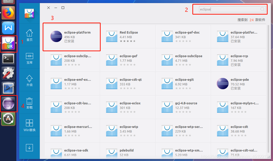The width and height of the screenshot is (273, 161).
Task: Click Red Eclipse star rating
Action: 128,41
